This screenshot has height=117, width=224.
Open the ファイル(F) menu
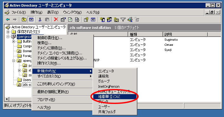(x=19, y=12)
